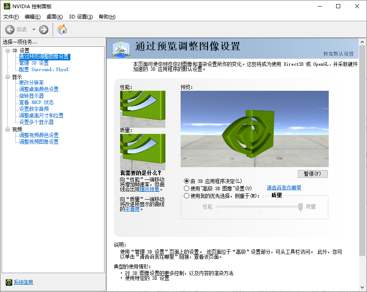Go to the Home page icon
This screenshot has width=367, height=292.
point(62,30)
